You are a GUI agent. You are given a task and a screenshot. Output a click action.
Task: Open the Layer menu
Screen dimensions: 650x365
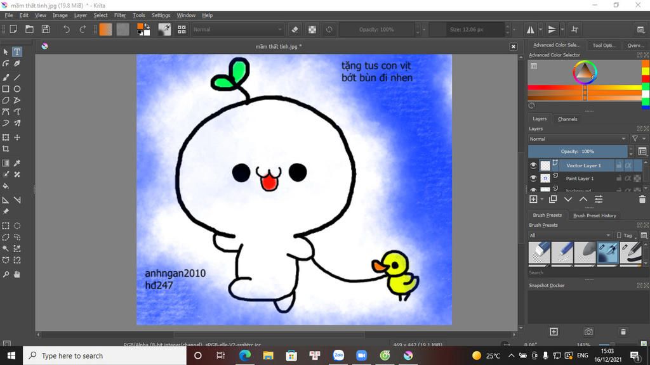click(x=81, y=15)
